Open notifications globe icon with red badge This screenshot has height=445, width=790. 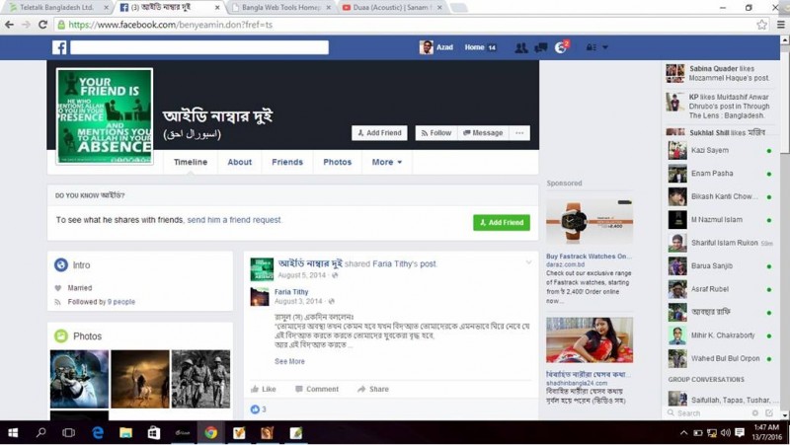click(561, 47)
